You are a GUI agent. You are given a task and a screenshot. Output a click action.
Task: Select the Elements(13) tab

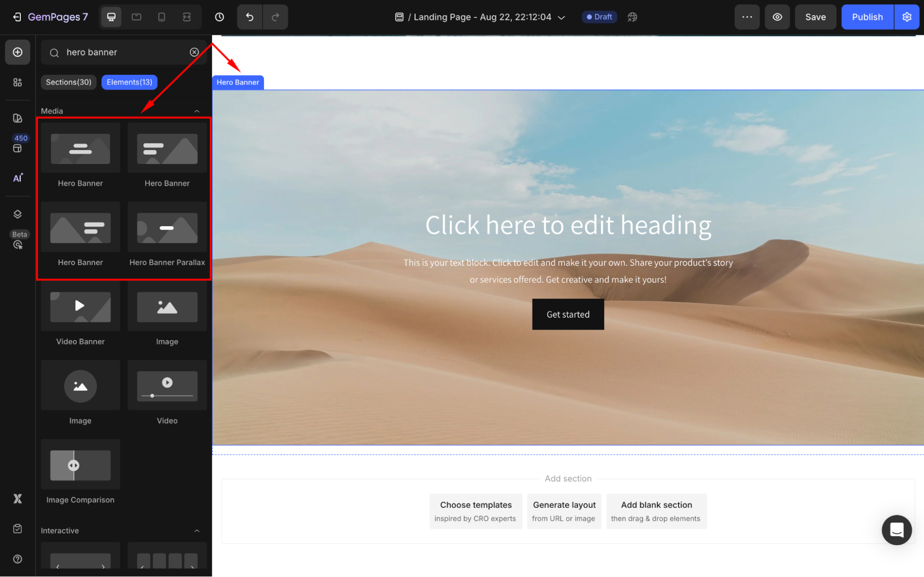129,82
